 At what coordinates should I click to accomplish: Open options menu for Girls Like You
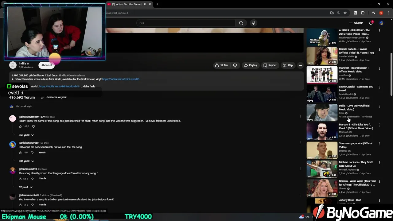click(x=379, y=125)
